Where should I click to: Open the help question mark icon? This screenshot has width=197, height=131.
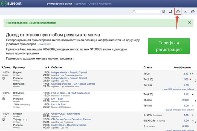click(x=192, y=12)
